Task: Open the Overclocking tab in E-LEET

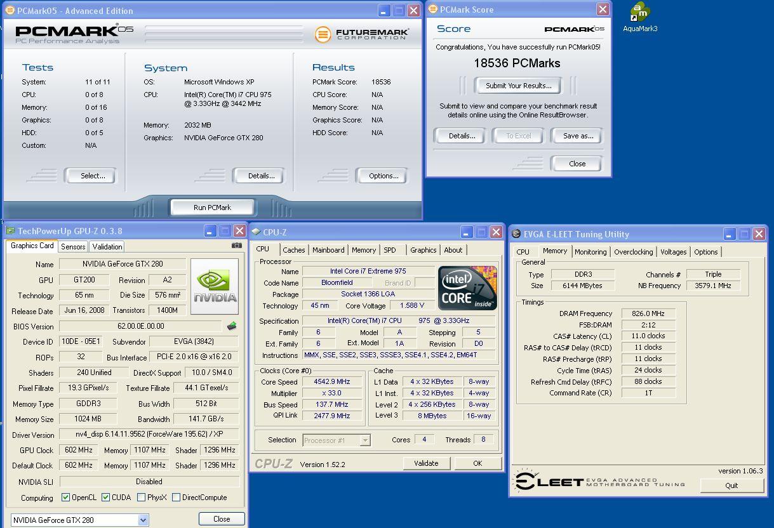Action: (633, 252)
